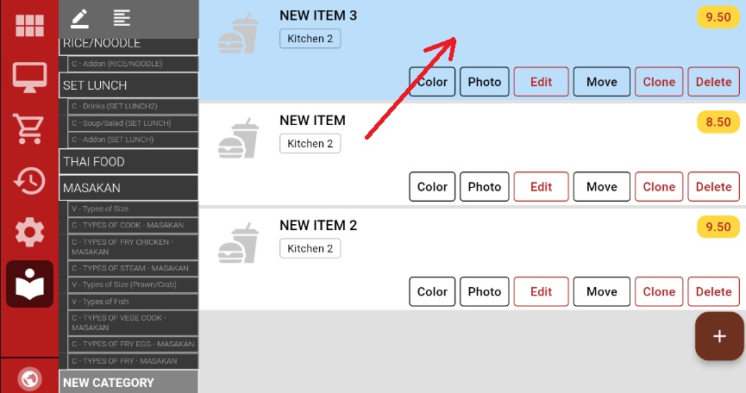This screenshot has width=746, height=393.
Task: Click the pencil edit icon above categories
Action: pyautogui.click(x=80, y=17)
